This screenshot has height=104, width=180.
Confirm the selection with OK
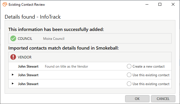137,99
